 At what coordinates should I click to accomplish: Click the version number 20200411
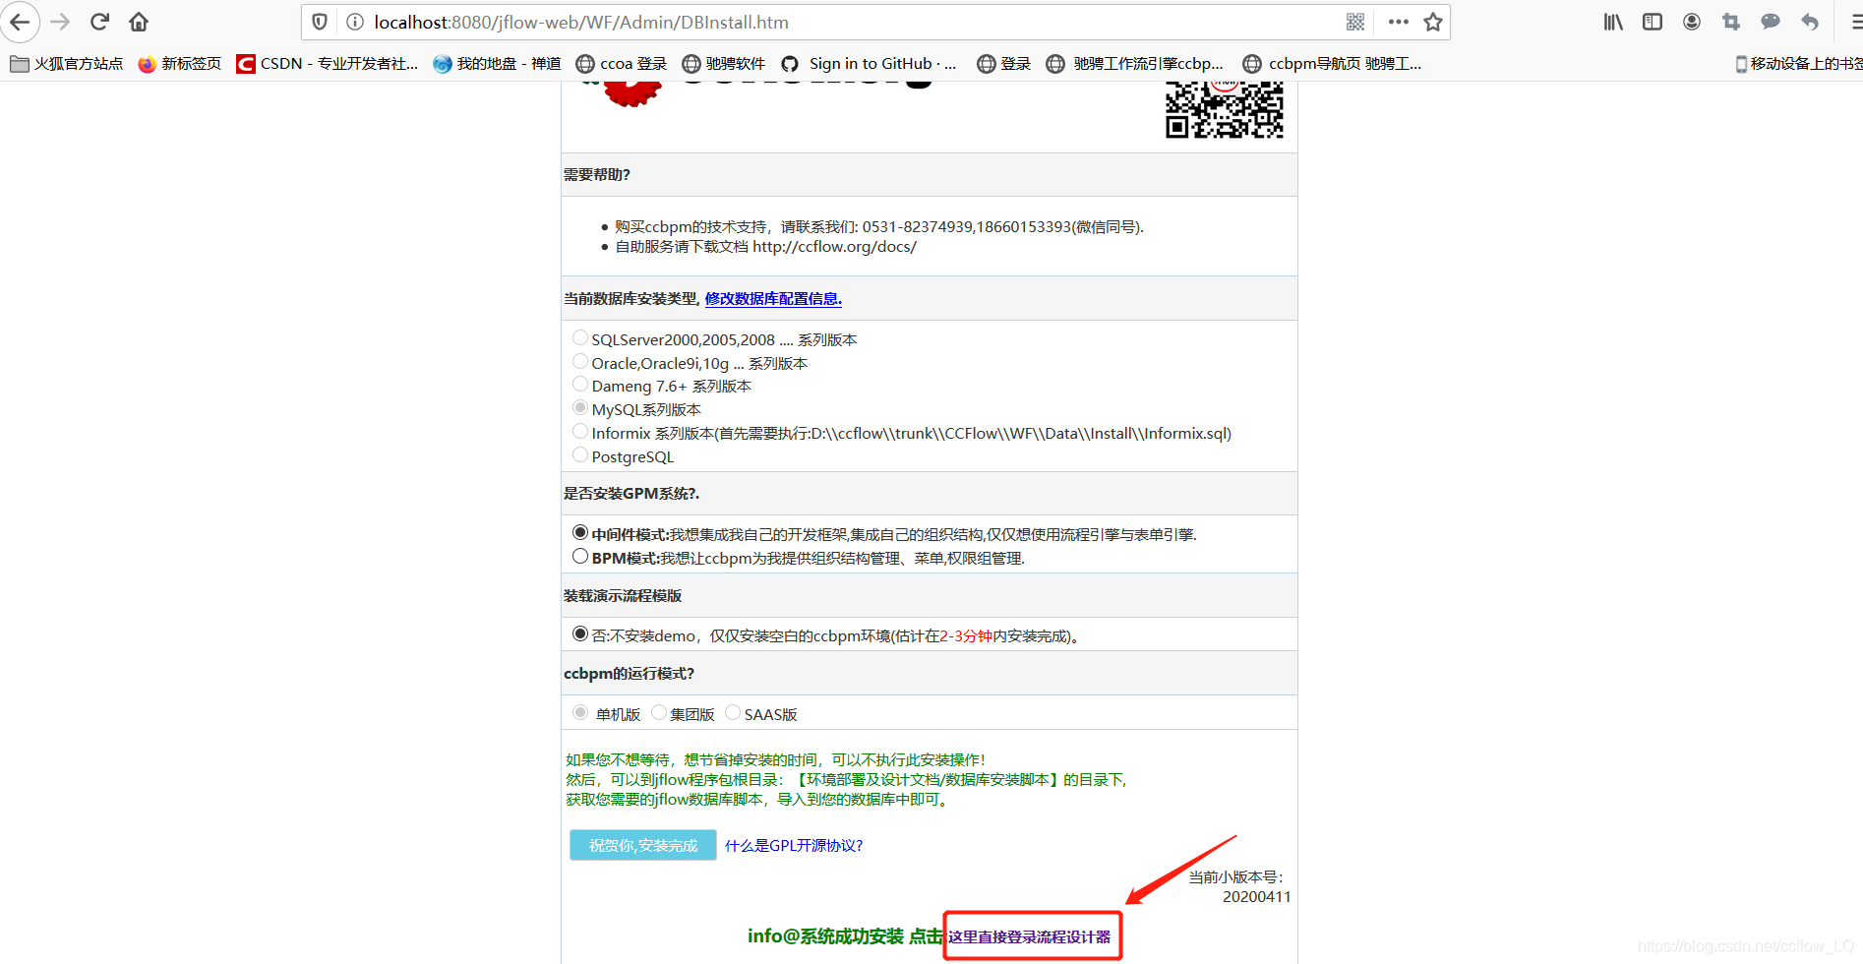1256,897
